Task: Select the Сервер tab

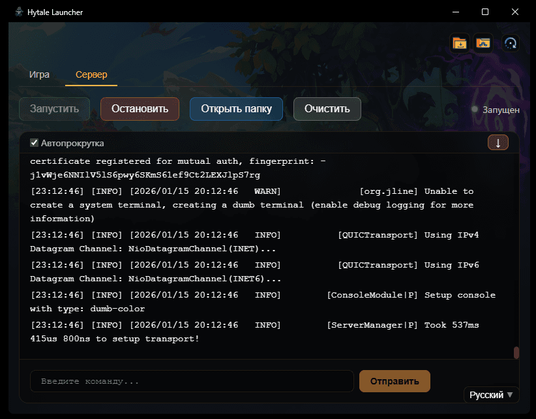Action: click(91, 74)
